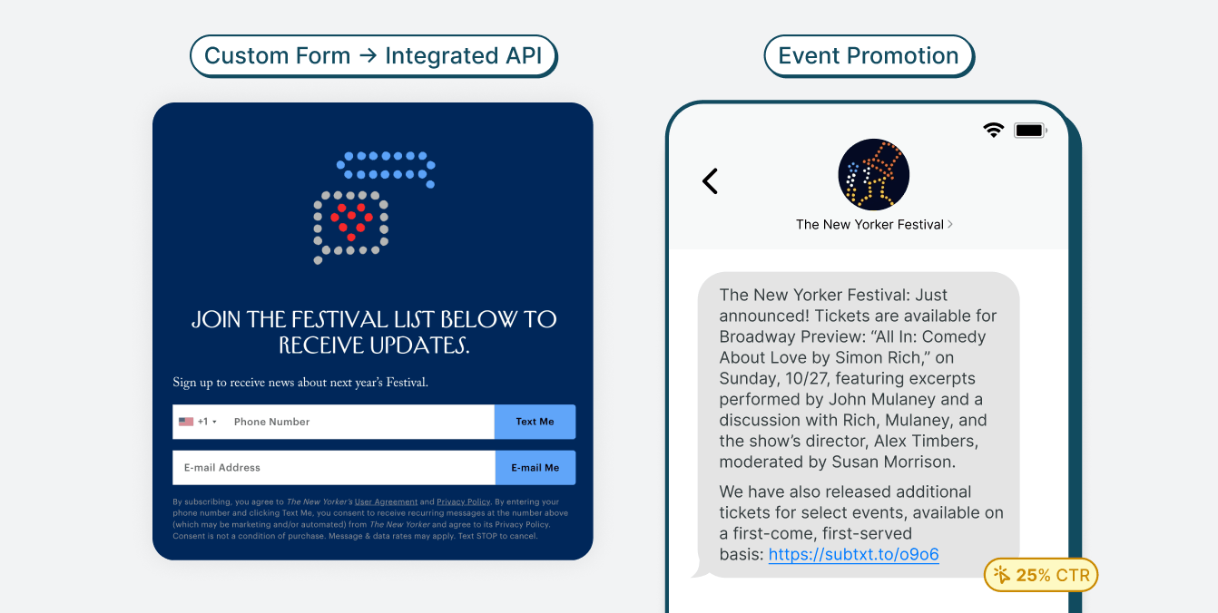This screenshot has width=1218, height=613.
Task: Follow the subtxt.to/o9o6 ticket link
Action: pos(853,554)
